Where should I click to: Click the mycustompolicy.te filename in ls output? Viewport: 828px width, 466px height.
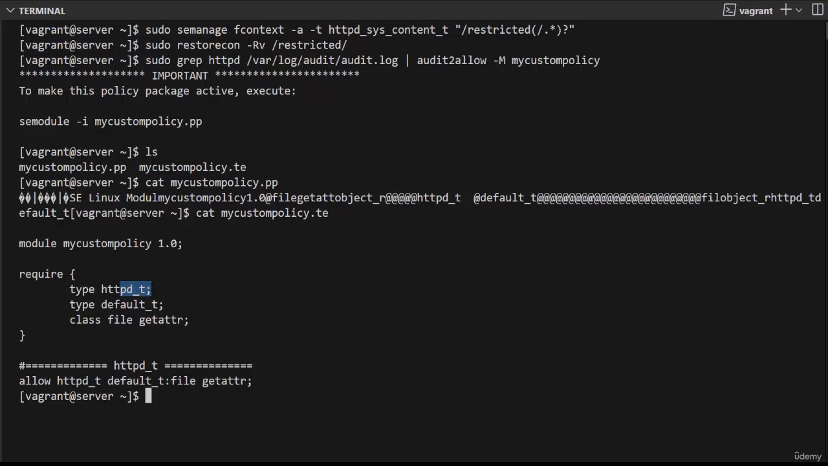(x=192, y=167)
